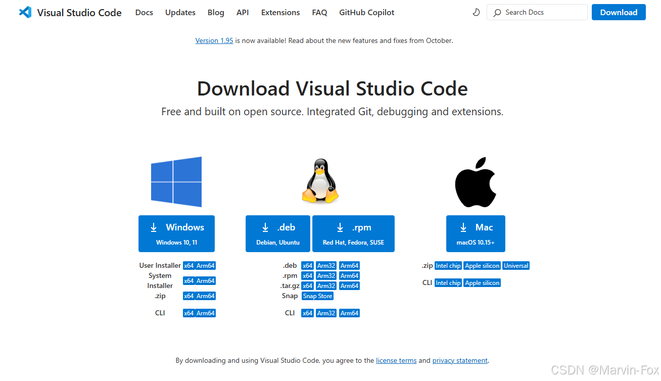
Task: Select x64 for Linux .tar.gz row
Action: [307, 286]
